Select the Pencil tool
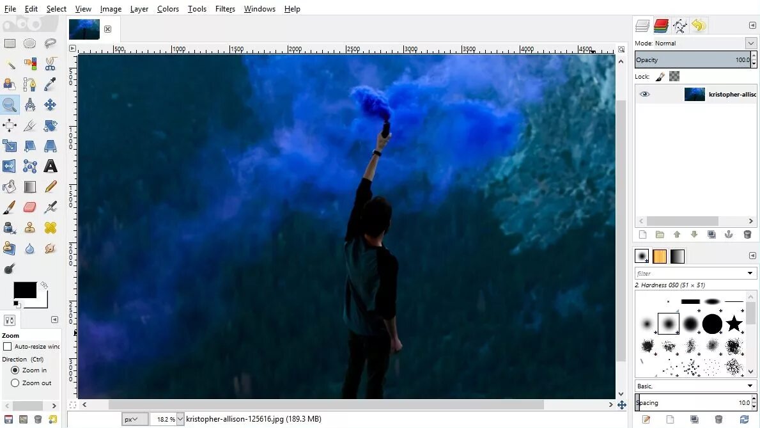760x428 pixels. [x=50, y=187]
